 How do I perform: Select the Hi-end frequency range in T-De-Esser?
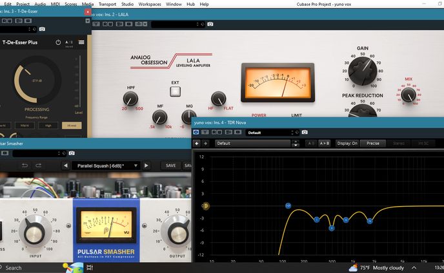[72, 126]
